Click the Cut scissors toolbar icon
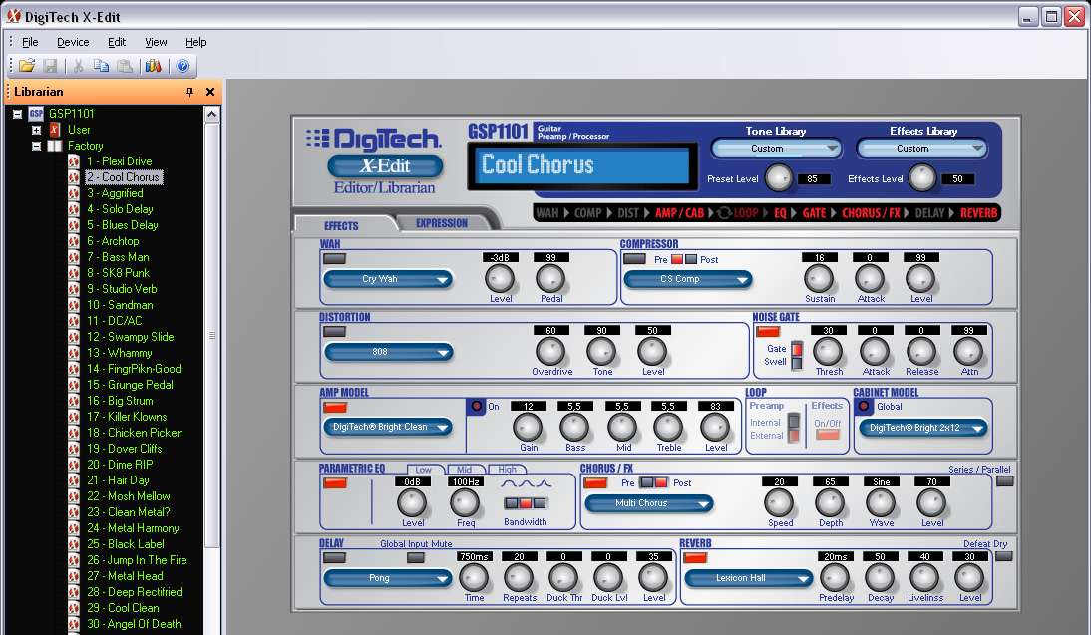The height and width of the screenshot is (635, 1091). [79, 66]
